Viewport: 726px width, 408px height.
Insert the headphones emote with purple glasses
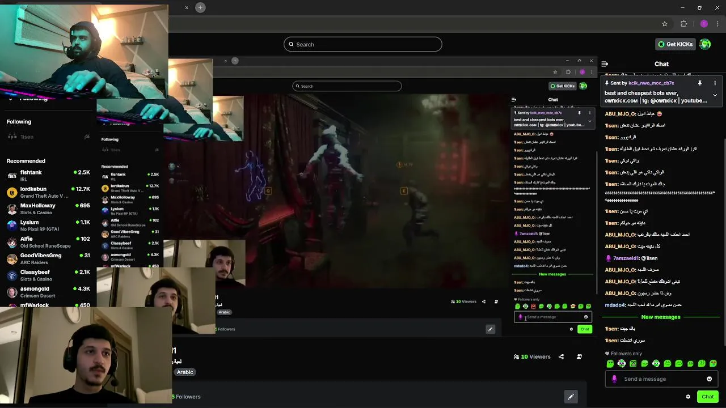click(622, 364)
